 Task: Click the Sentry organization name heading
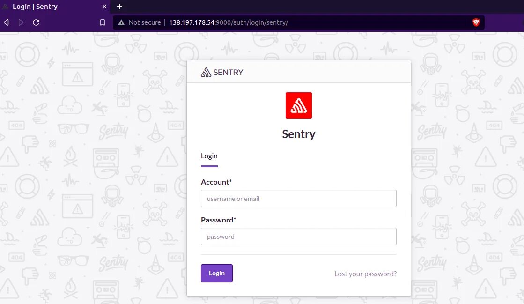pyautogui.click(x=298, y=134)
